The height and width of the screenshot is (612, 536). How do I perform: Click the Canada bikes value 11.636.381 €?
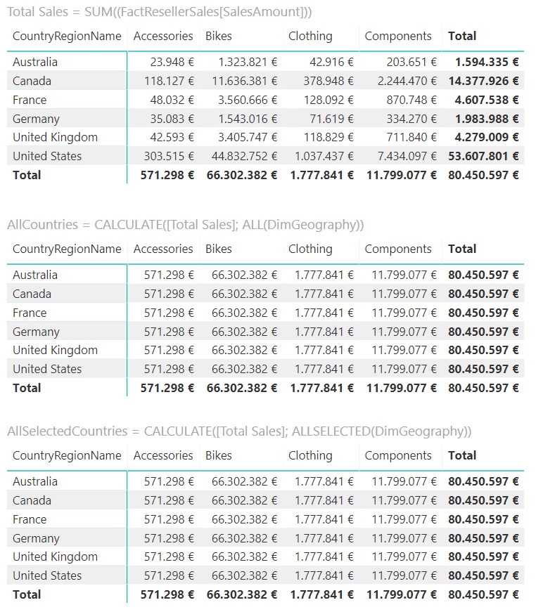point(244,81)
